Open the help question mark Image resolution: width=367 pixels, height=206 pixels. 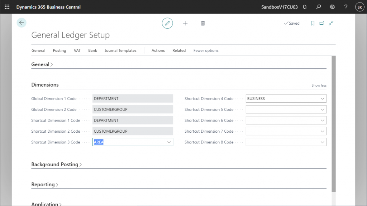(346, 7)
